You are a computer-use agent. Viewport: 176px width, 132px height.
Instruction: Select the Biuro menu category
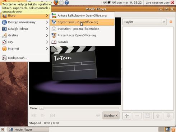pyautogui.click(x=25, y=15)
